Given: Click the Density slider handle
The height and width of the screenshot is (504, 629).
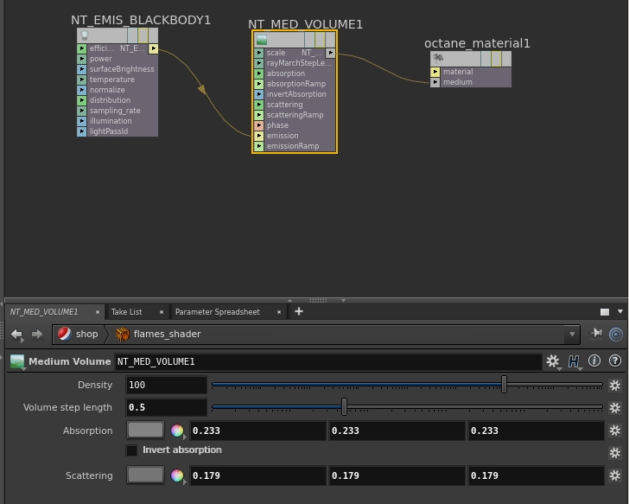Looking at the screenshot, I should click(x=505, y=385).
